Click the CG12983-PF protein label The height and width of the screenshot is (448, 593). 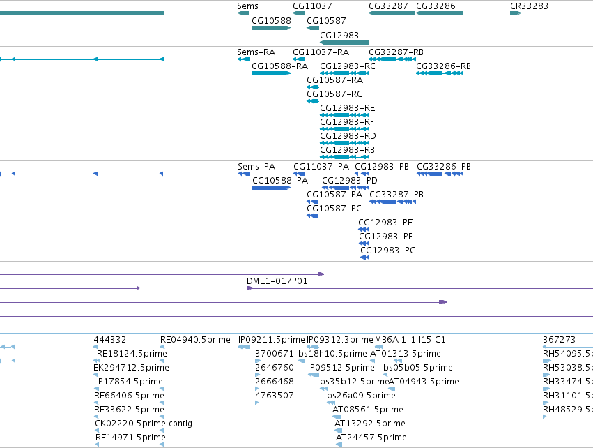(386, 237)
